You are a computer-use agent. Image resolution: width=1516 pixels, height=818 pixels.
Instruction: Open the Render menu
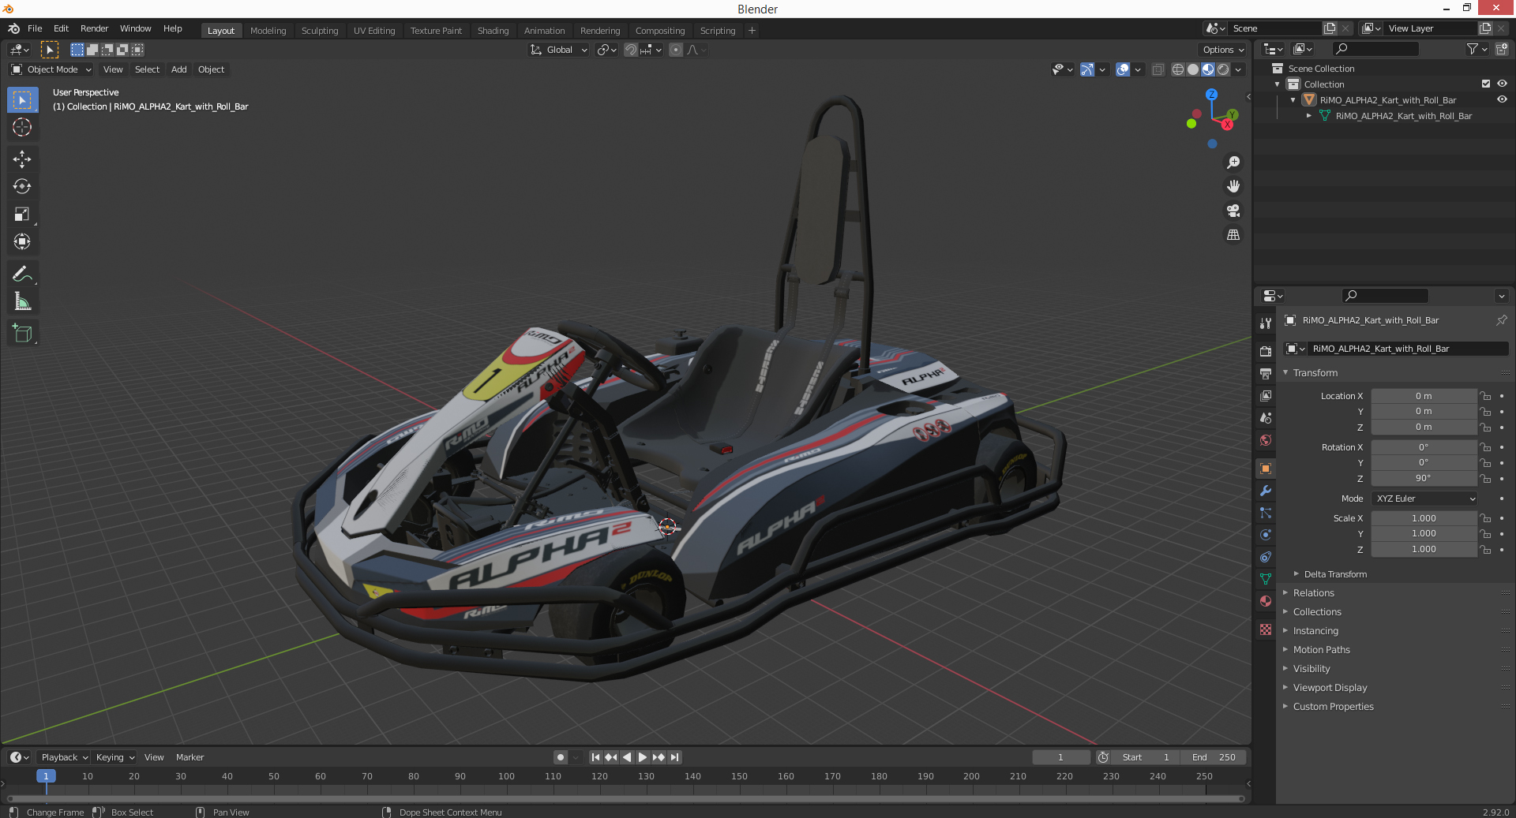coord(94,28)
